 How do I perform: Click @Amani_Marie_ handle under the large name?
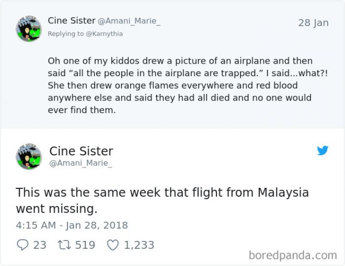point(80,164)
